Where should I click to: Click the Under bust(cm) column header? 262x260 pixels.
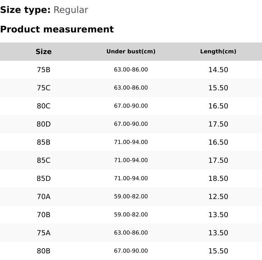(x=131, y=52)
